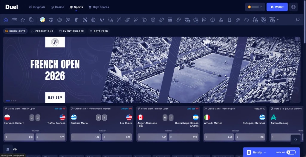Open the bet history documents icon
Viewport: 306px width, 157px height.
[x=31, y=20]
